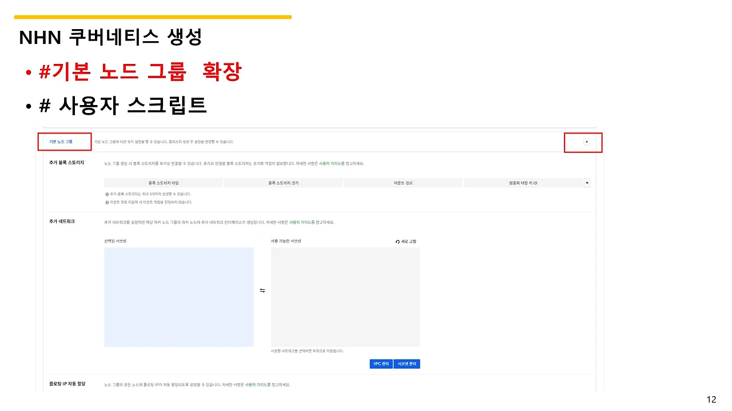
Task: Click the info icon beside mount path notice
Action: [x=106, y=201]
